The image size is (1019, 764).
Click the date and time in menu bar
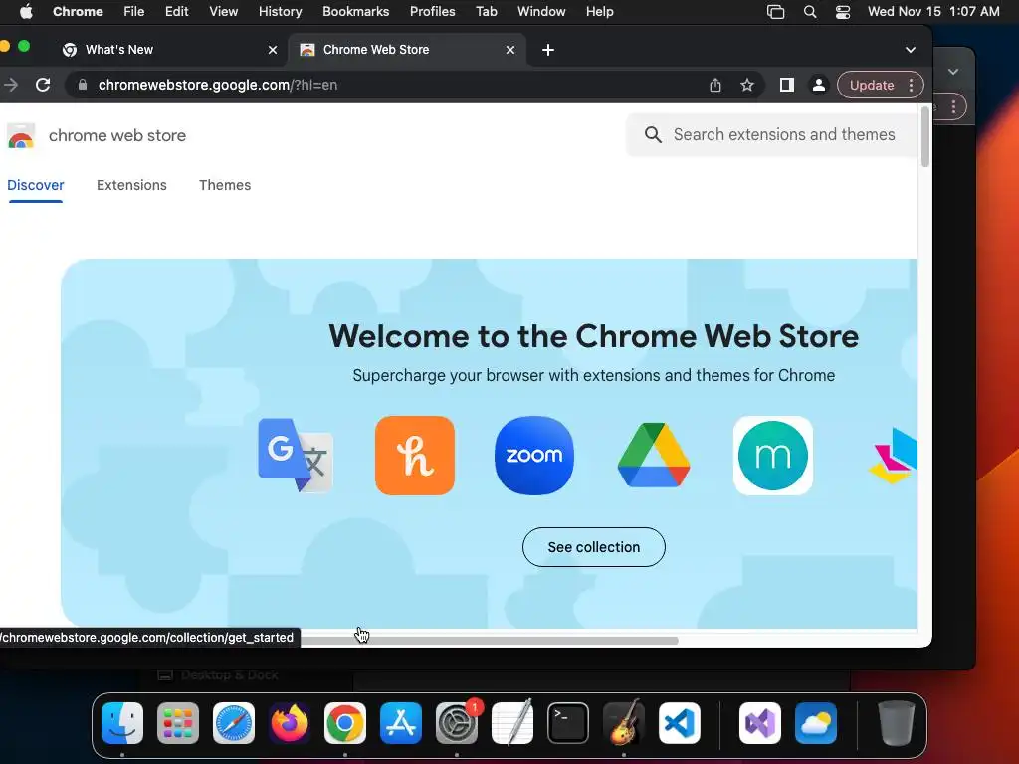[x=933, y=12]
